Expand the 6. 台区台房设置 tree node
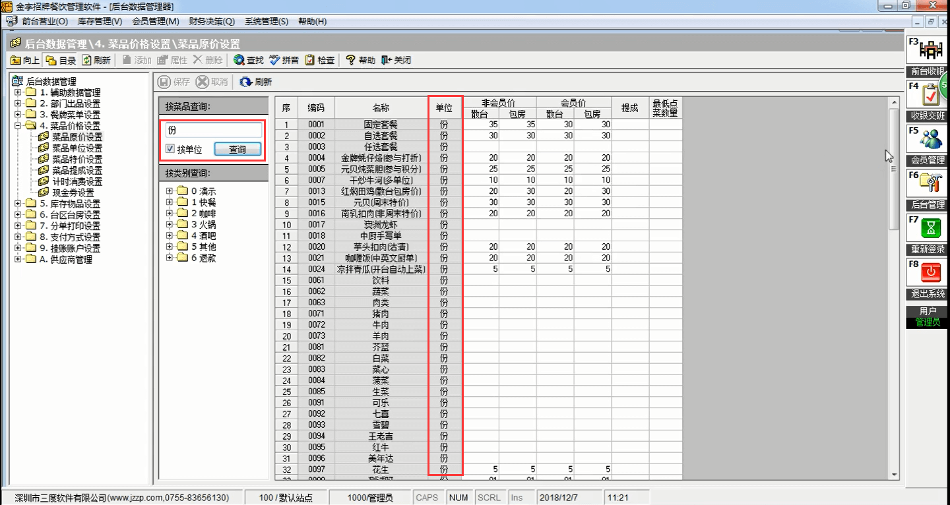950x505 pixels. point(18,215)
